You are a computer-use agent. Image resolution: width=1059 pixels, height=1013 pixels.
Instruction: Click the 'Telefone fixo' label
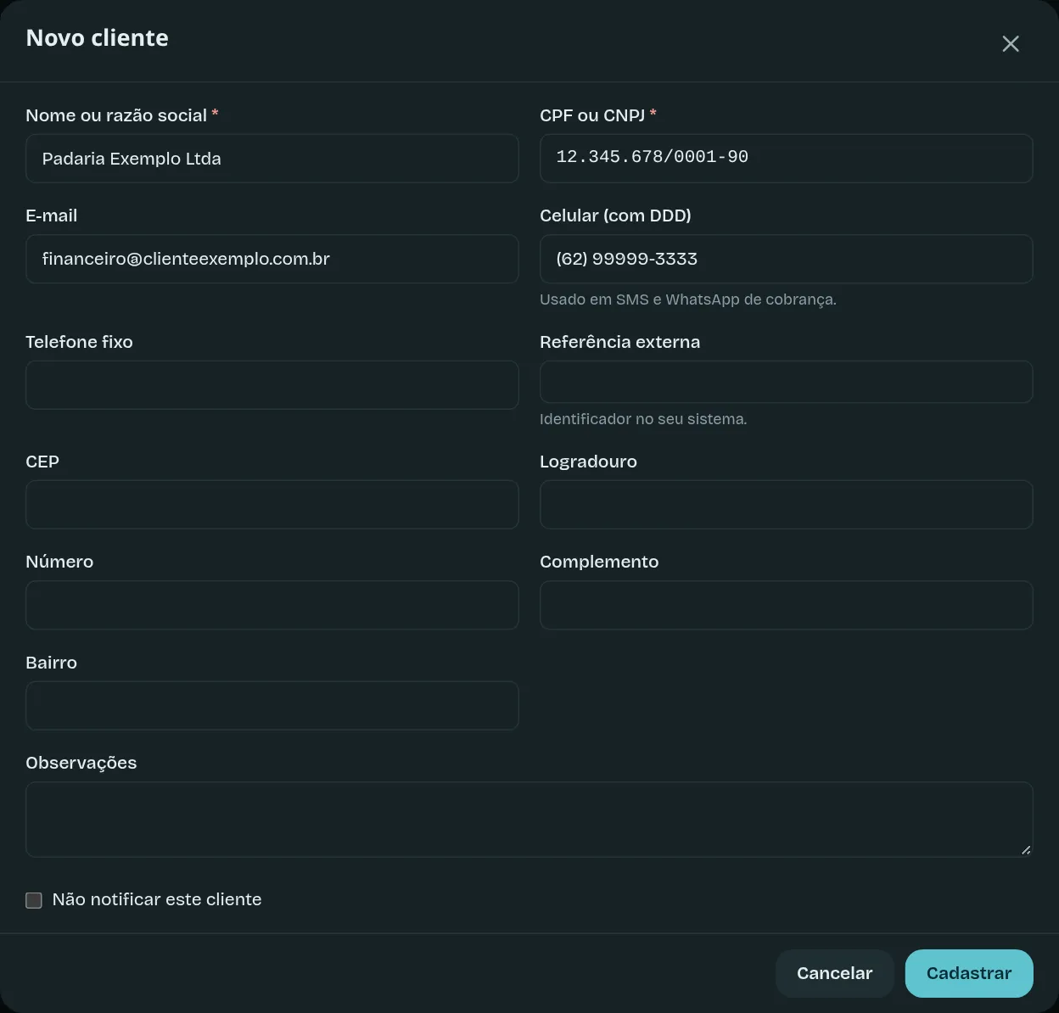[79, 342]
